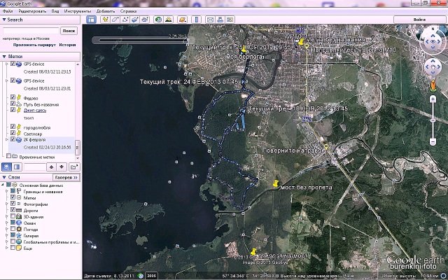Collapse the 'Метки' panel triangle
Image resolution: width=448 pixels, height=280 pixels.
pos(4,57)
